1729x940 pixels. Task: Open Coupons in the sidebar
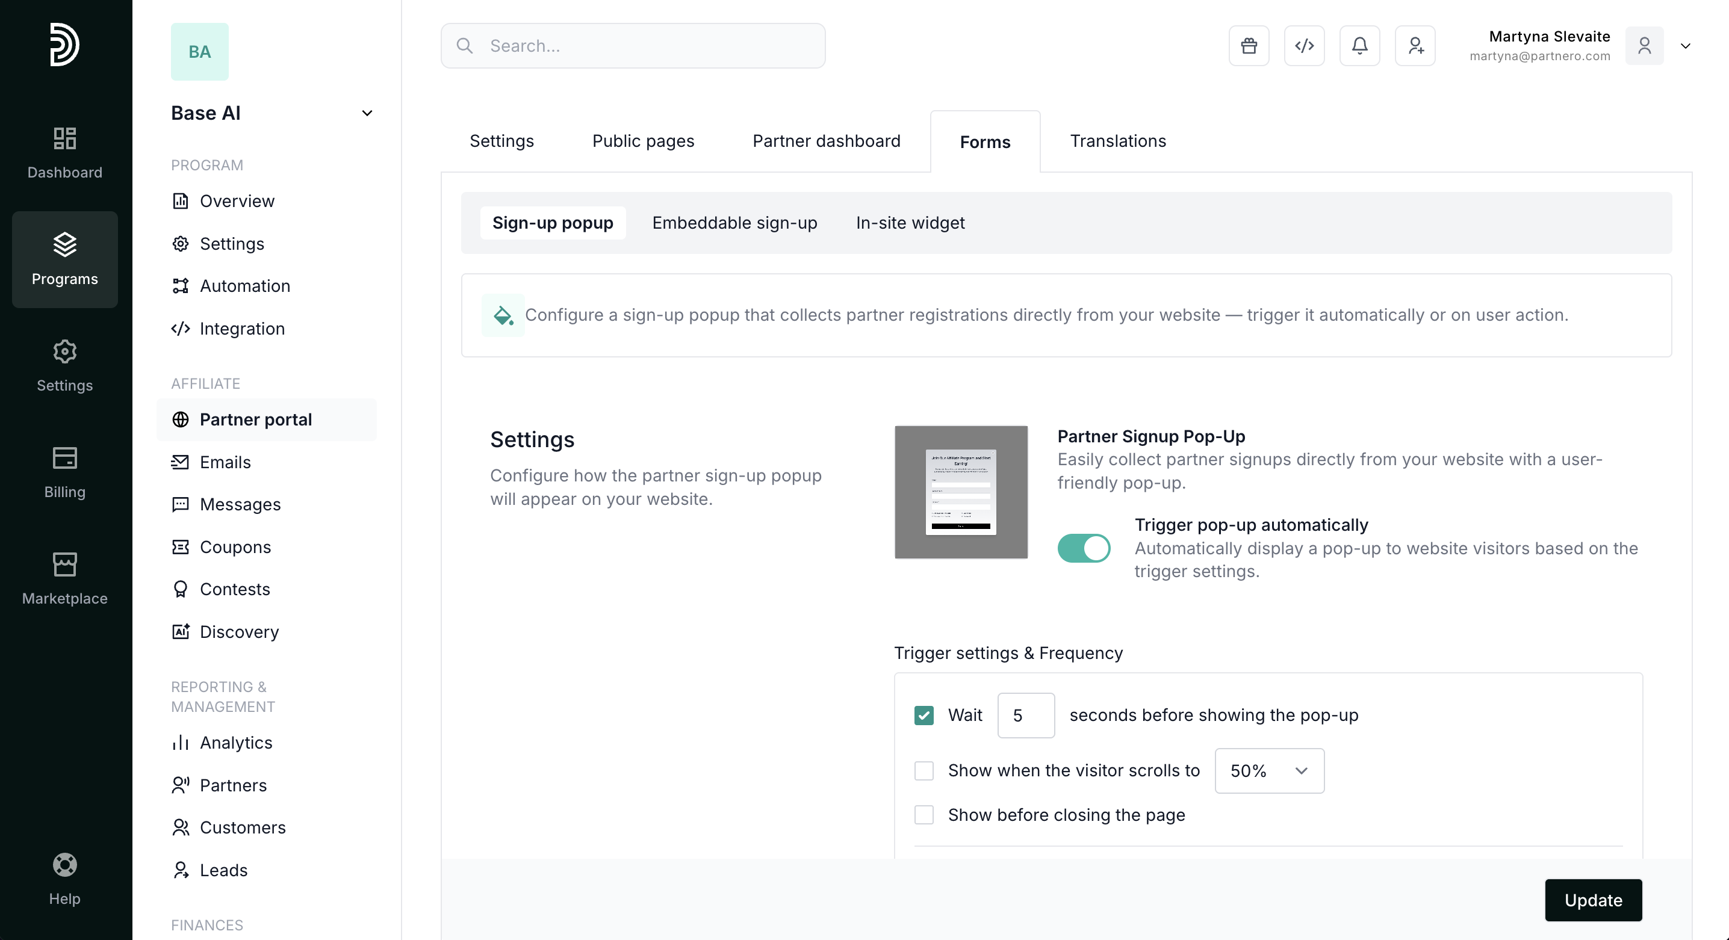(235, 547)
